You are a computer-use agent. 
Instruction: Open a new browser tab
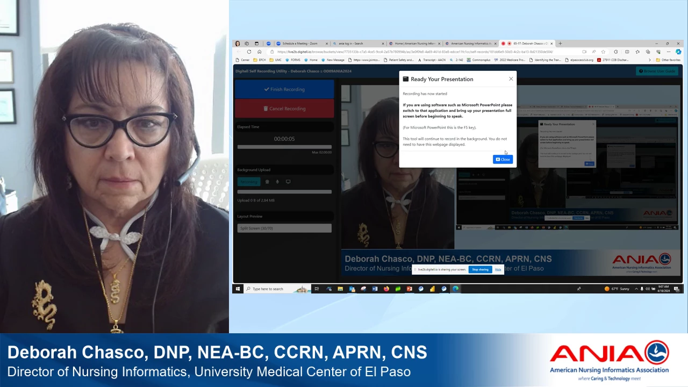560,44
